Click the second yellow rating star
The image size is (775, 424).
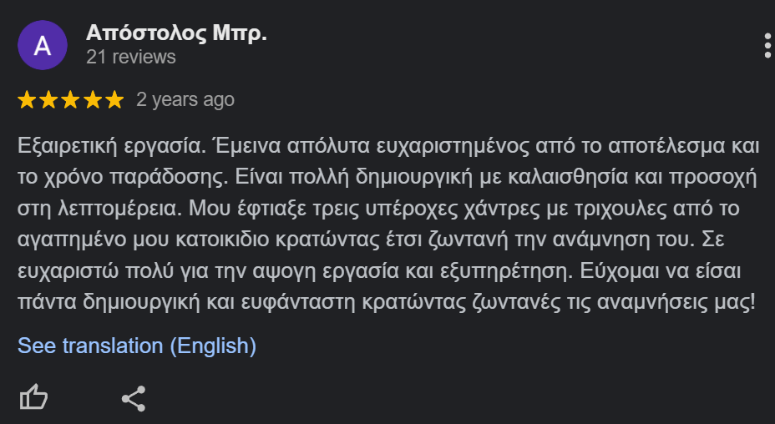(x=48, y=100)
